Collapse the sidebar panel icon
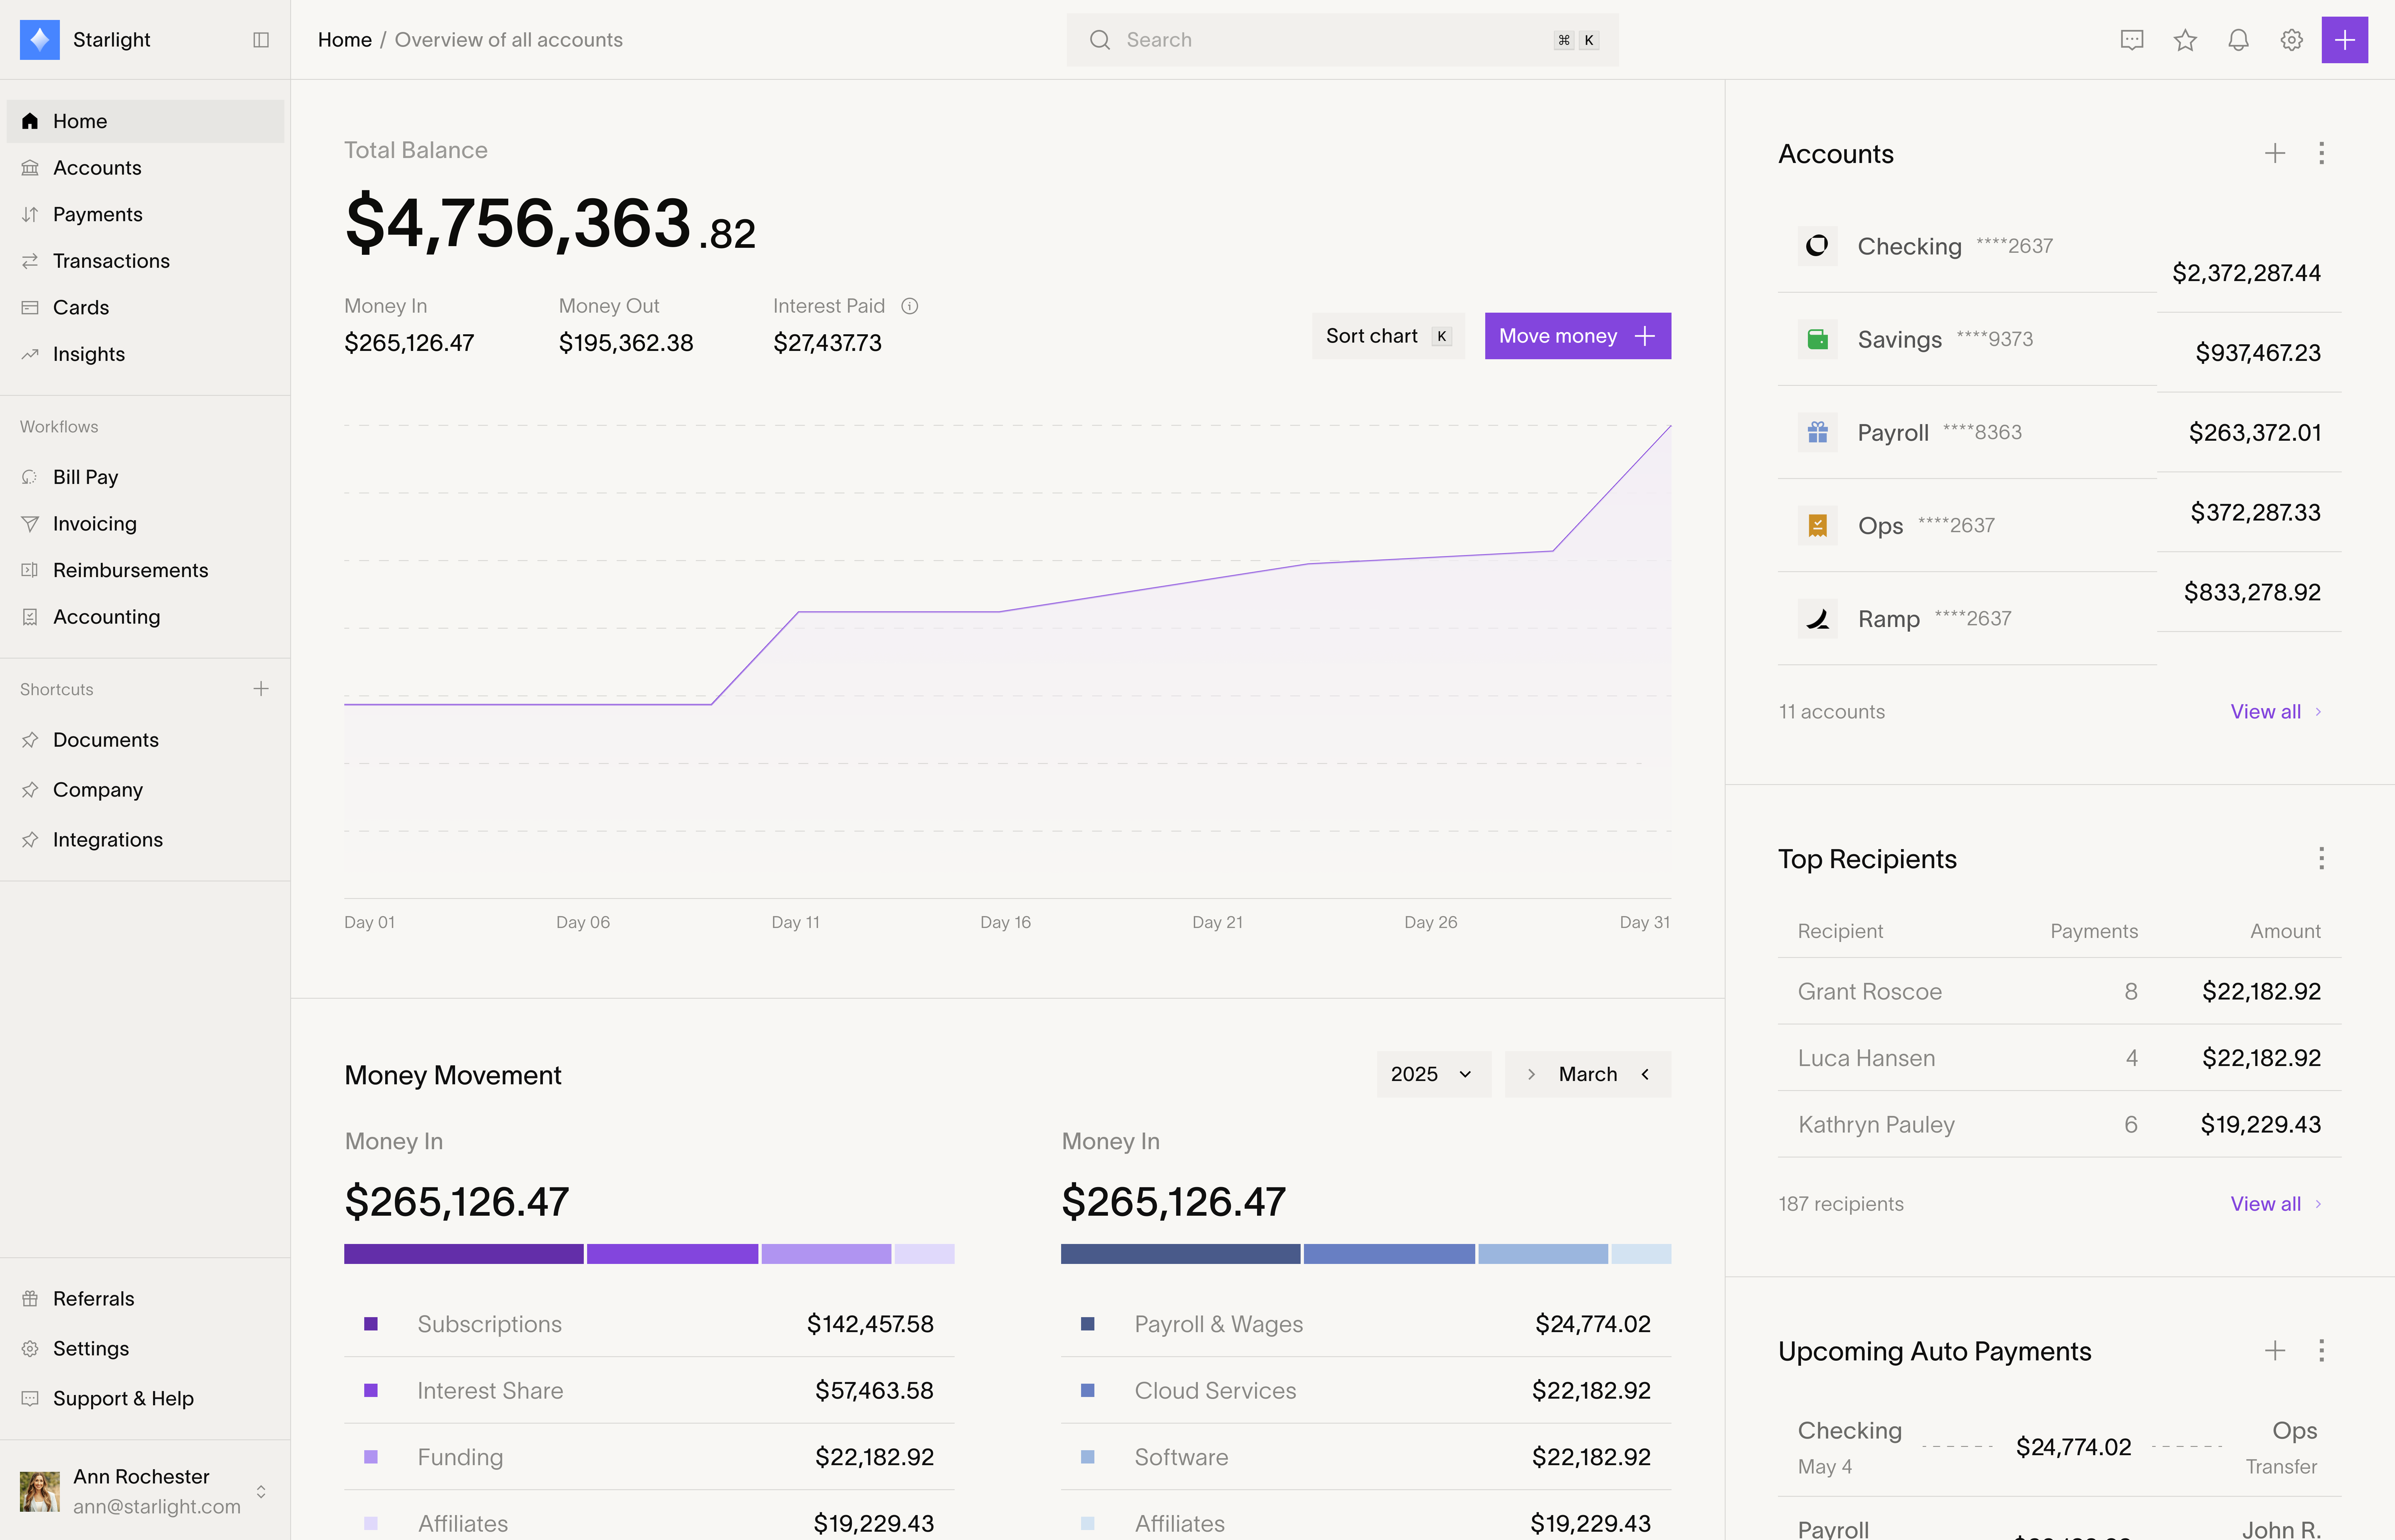 pos(261,40)
